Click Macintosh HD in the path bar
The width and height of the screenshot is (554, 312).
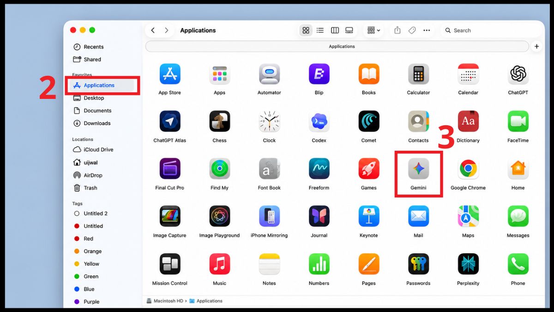pos(165,301)
